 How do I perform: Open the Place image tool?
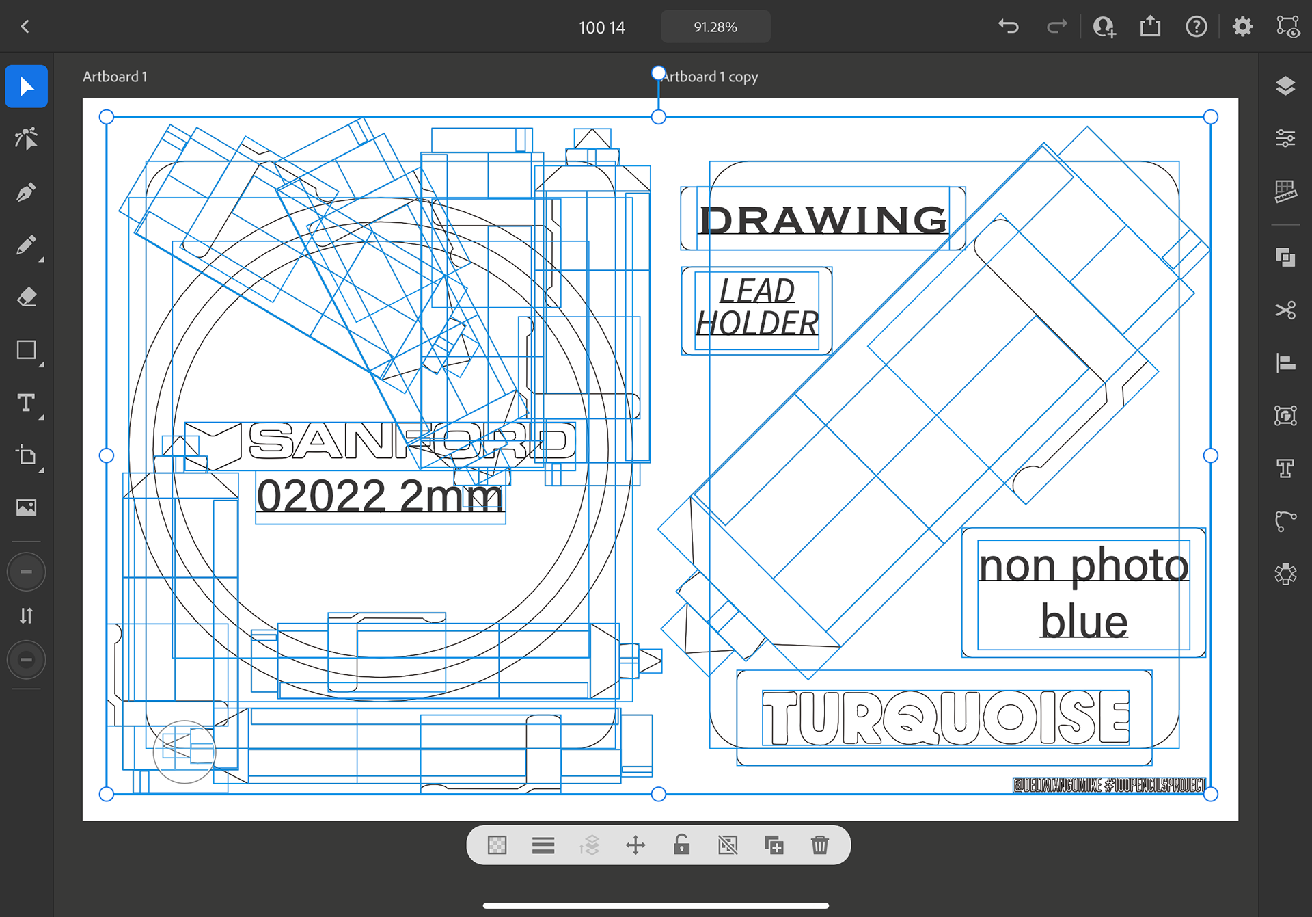click(26, 507)
